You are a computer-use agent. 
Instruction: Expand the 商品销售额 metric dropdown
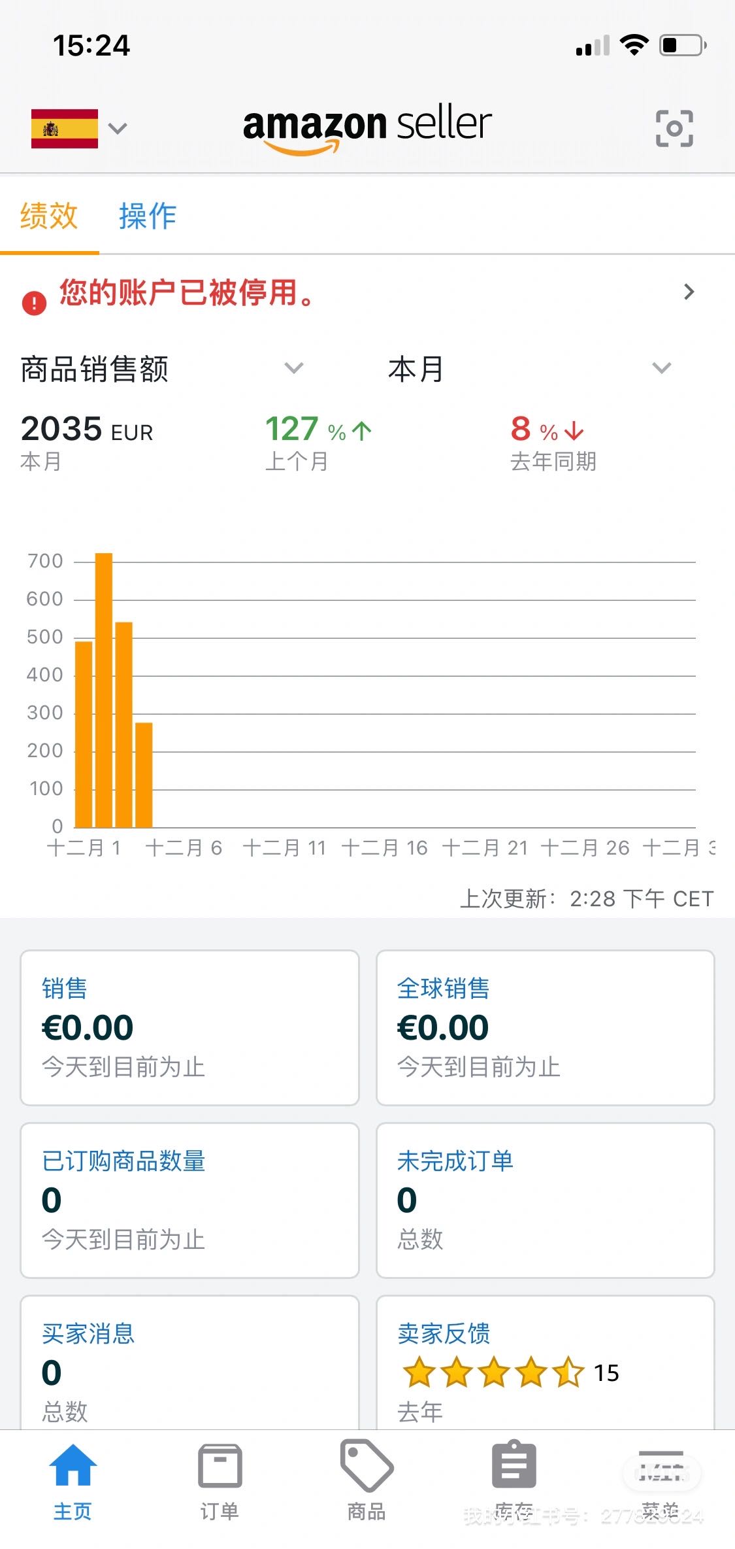(x=294, y=368)
